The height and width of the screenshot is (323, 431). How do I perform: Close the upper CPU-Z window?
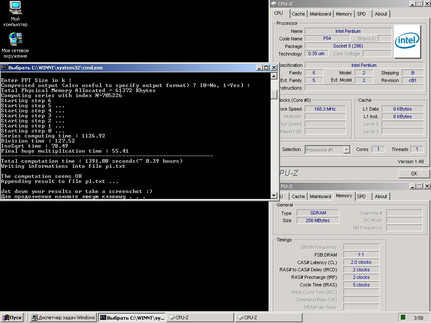click(x=427, y=3)
